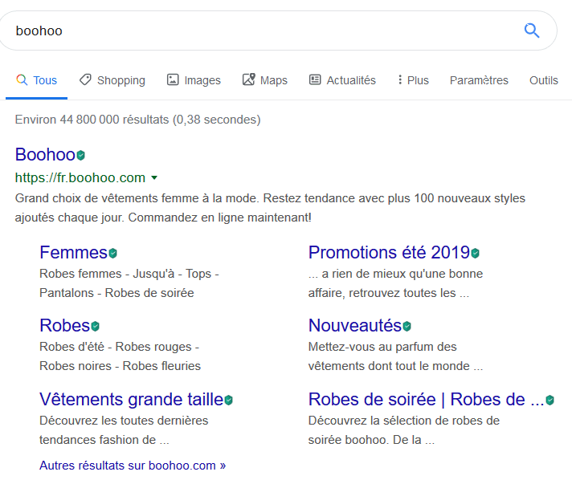Viewport: 572px width, 480px height.
Task: Click the snippet 'Grand choix de vêtements femme'
Action: (270, 208)
